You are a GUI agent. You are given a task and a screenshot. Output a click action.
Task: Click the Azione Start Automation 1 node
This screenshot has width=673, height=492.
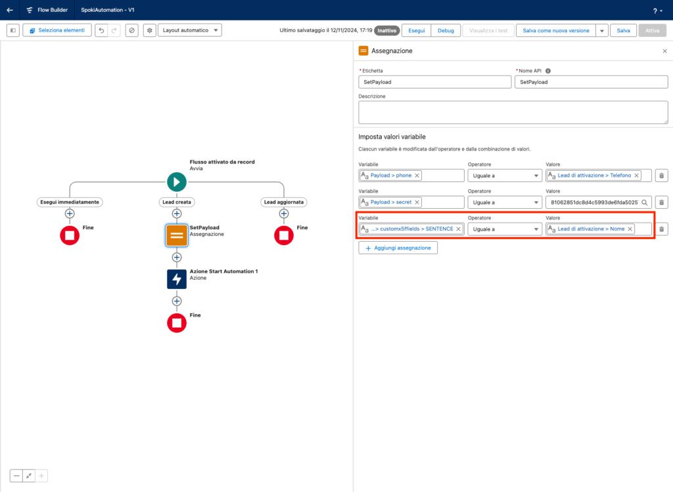coord(176,279)
